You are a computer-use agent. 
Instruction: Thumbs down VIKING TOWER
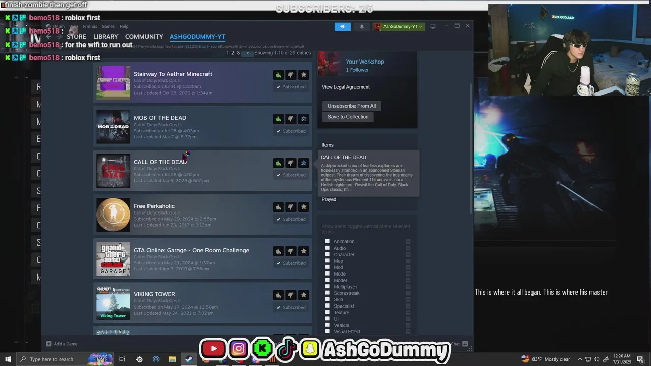click(x=291, y=295)
